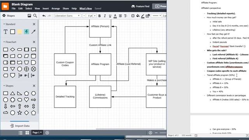Image resolution: width=249 pixels, height=140 pixels.
Task: Select the star shape
Action: click(19, 113)
